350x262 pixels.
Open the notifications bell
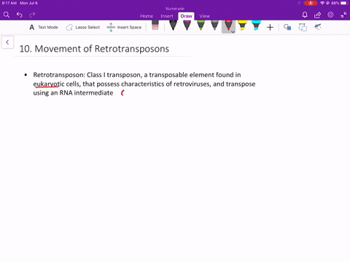[305, 15]
